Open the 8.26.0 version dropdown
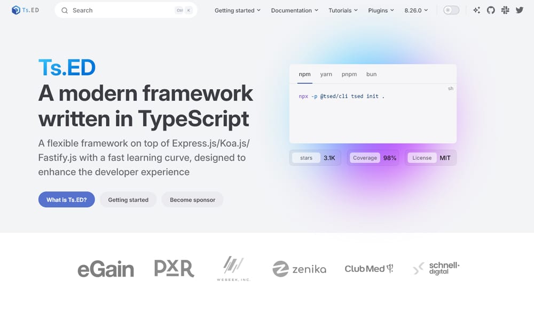The width and height of the screenshot is (534, 320). point(416,11)
